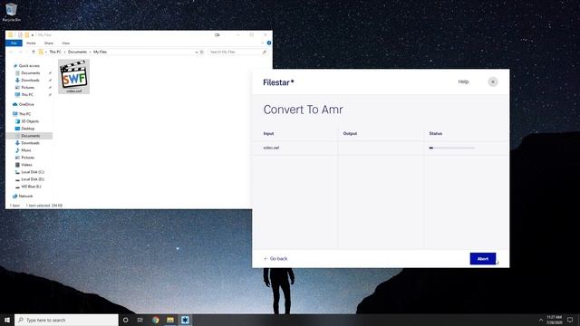Open pinned Pictures under Quick access
580x326 pixels.
(x=27, y=88)
